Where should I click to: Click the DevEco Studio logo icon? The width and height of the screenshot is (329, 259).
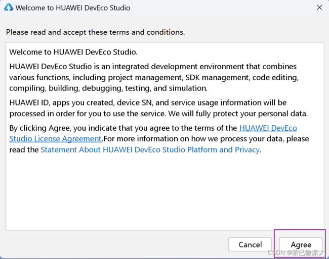[x=9, y=8]
